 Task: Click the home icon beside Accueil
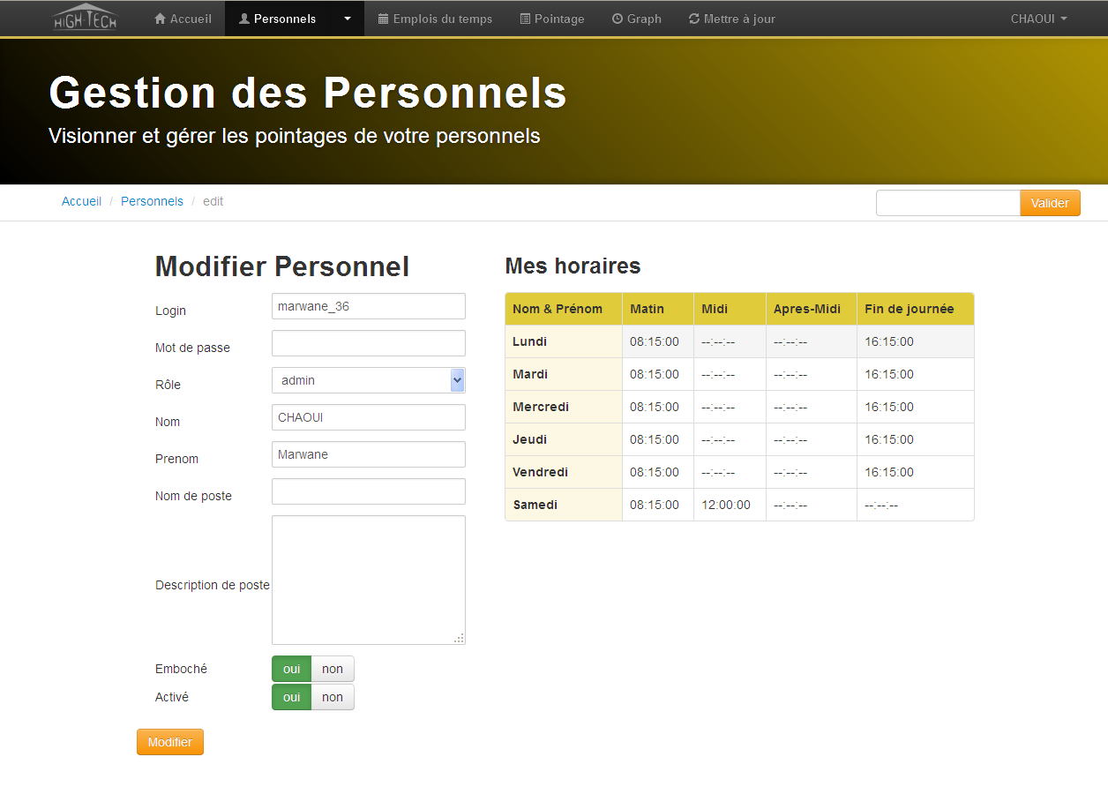click(x=160, y=19)
